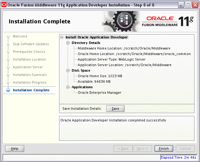Click the Elapsed Time status text
The image size is (200, 162).
tap(179, 157)
